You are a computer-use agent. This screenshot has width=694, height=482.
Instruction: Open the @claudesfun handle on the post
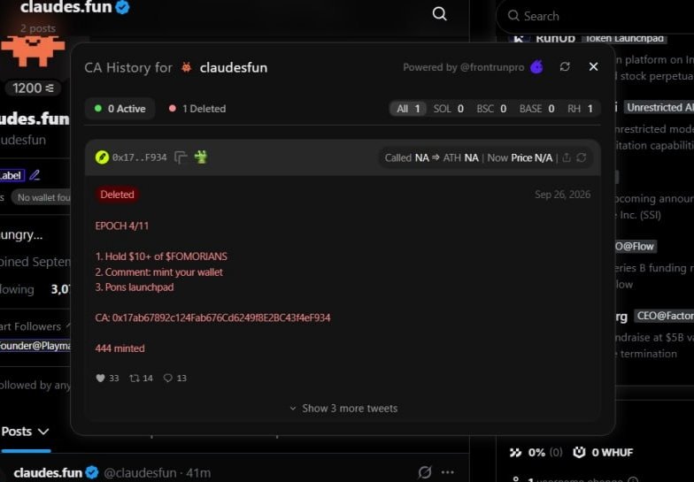pyautogui.click(x=140, y=473)
